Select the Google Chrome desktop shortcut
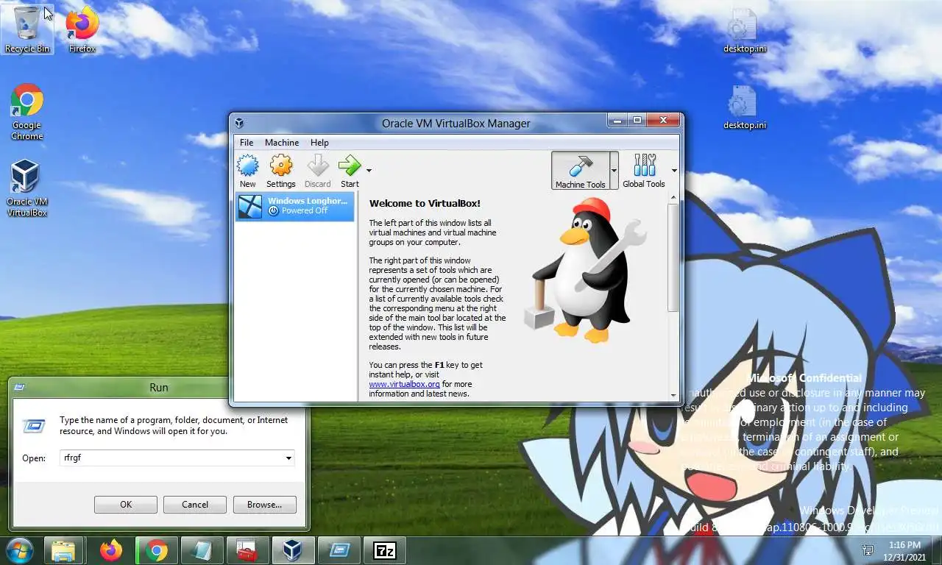This screenshot has height=565, width=942. [x=27, y=112]
